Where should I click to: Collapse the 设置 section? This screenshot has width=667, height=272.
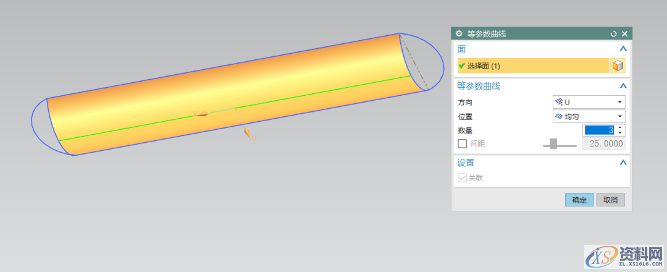coord(623,163)
